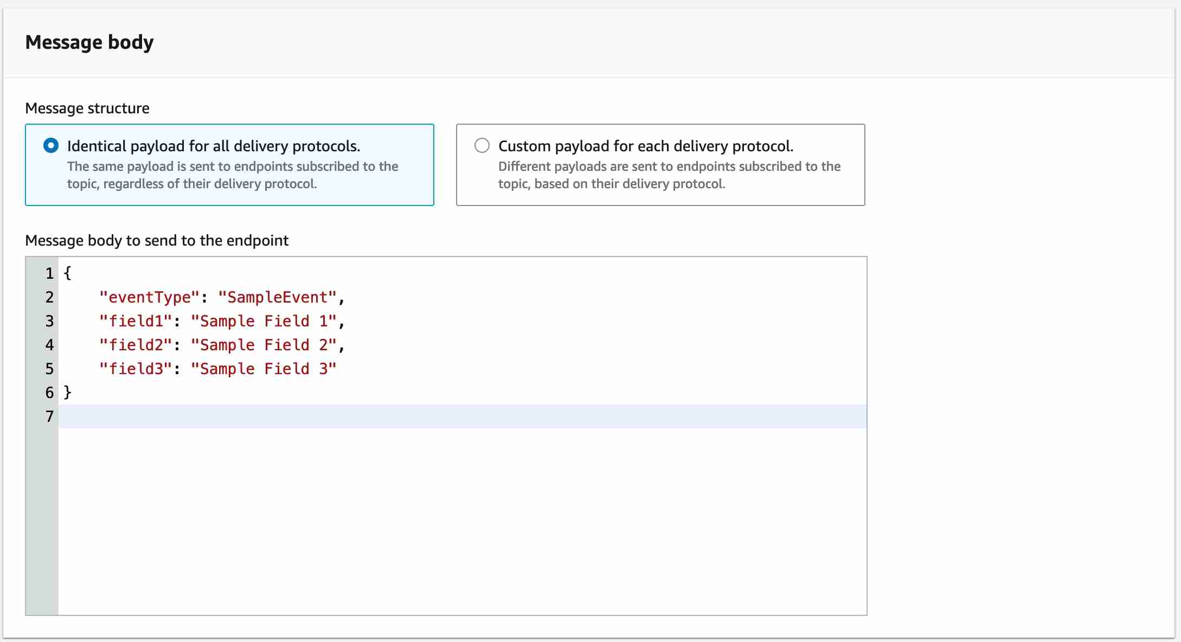Click the highlighted empty line 7
This screenshot has width=1181, height=642.
click(x=461, y=416)
